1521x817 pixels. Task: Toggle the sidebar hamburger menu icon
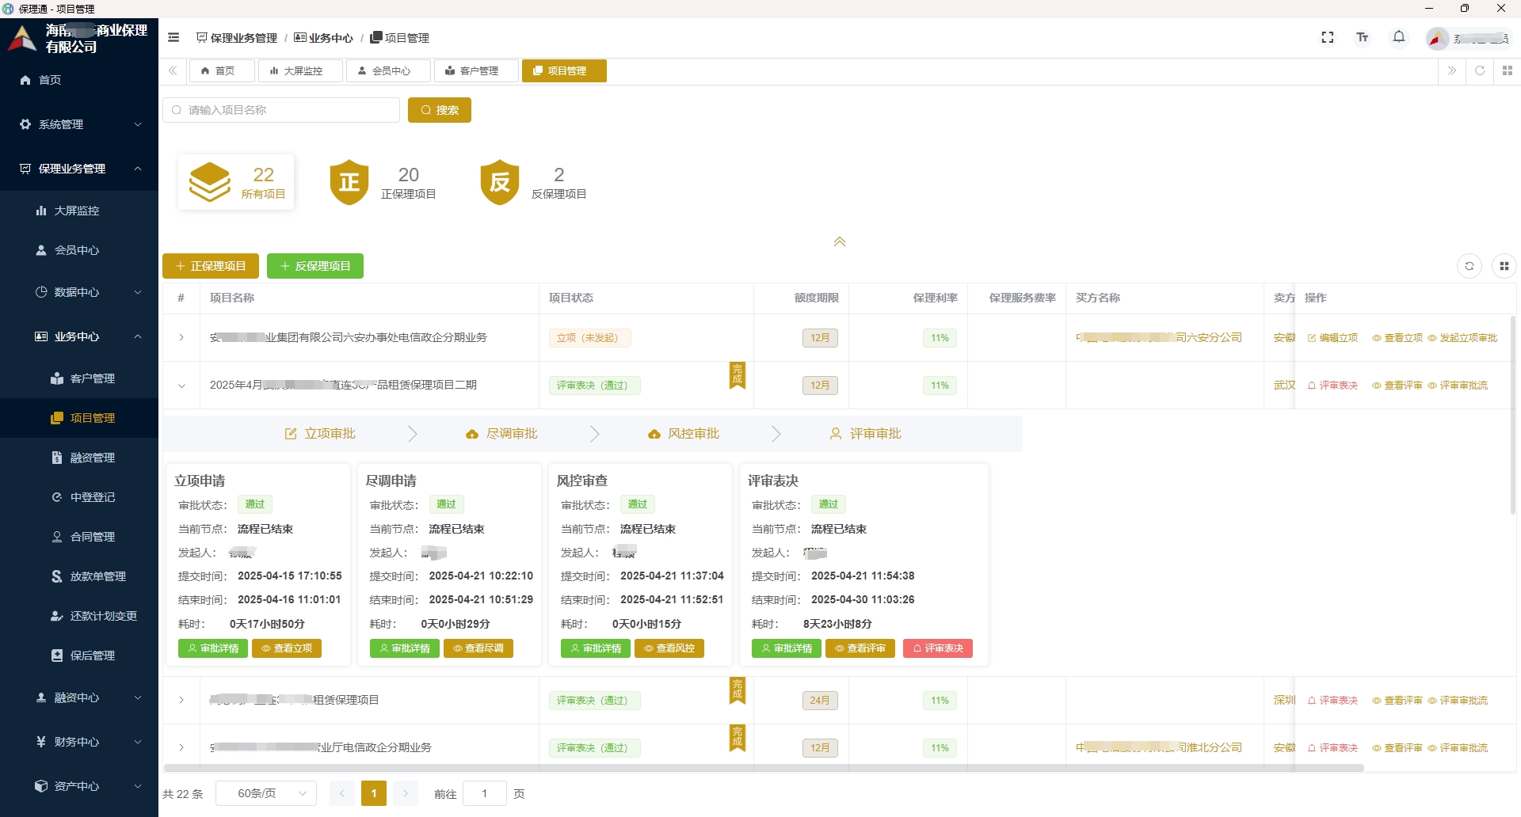(x=173, y=37)
